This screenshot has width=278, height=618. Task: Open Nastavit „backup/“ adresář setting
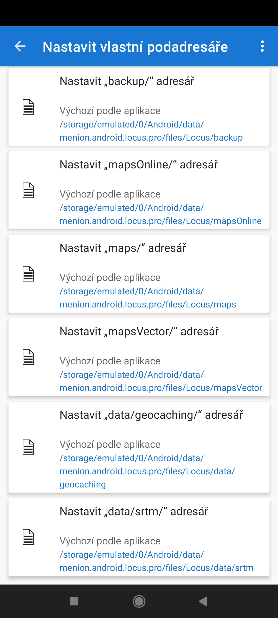pyautogui.click(x=127, y=81)
